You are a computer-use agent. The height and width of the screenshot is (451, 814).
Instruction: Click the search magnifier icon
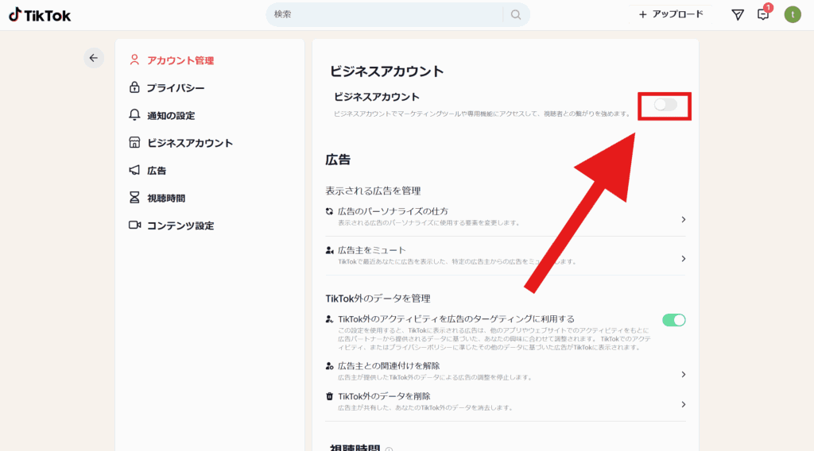(x=515, y=14)
